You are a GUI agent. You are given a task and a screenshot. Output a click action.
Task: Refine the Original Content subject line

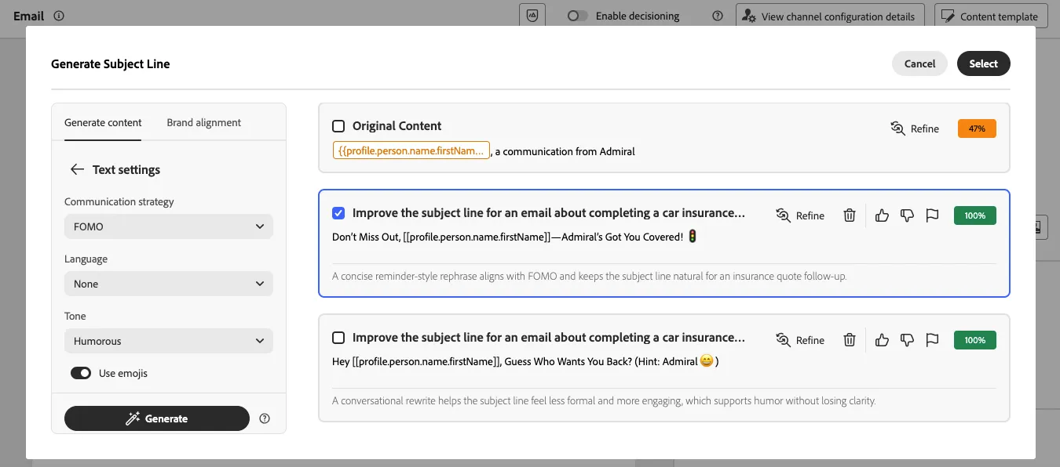[915, 129]
